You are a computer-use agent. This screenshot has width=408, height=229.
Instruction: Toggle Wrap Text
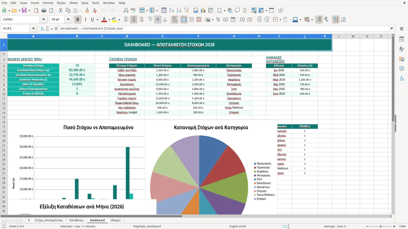[174, 20]
